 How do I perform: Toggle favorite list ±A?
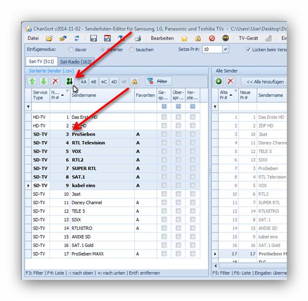coord(84,82)
